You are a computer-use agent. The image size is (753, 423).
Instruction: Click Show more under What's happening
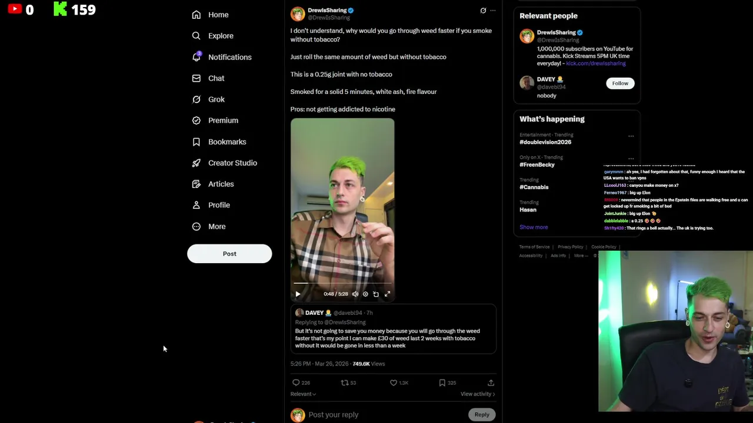[534, 227]
